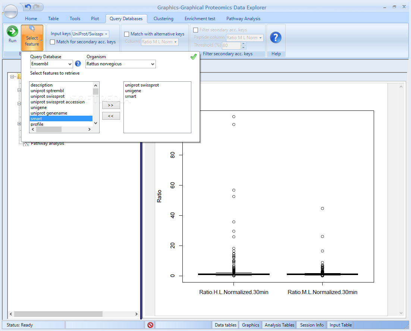Click plot area vertical scrollbar up arrow
This screenshot has width=411, height=331.
click(401, 87)
